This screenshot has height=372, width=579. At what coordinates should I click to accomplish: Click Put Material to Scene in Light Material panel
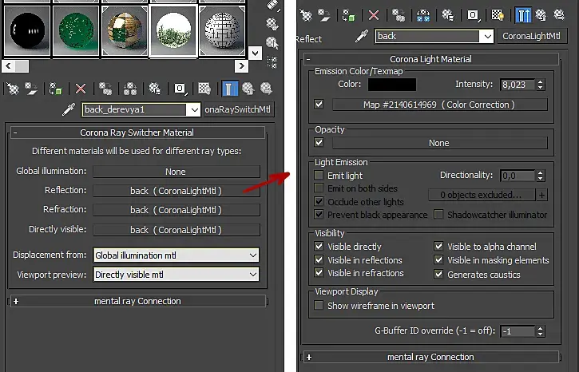(325, 15)
